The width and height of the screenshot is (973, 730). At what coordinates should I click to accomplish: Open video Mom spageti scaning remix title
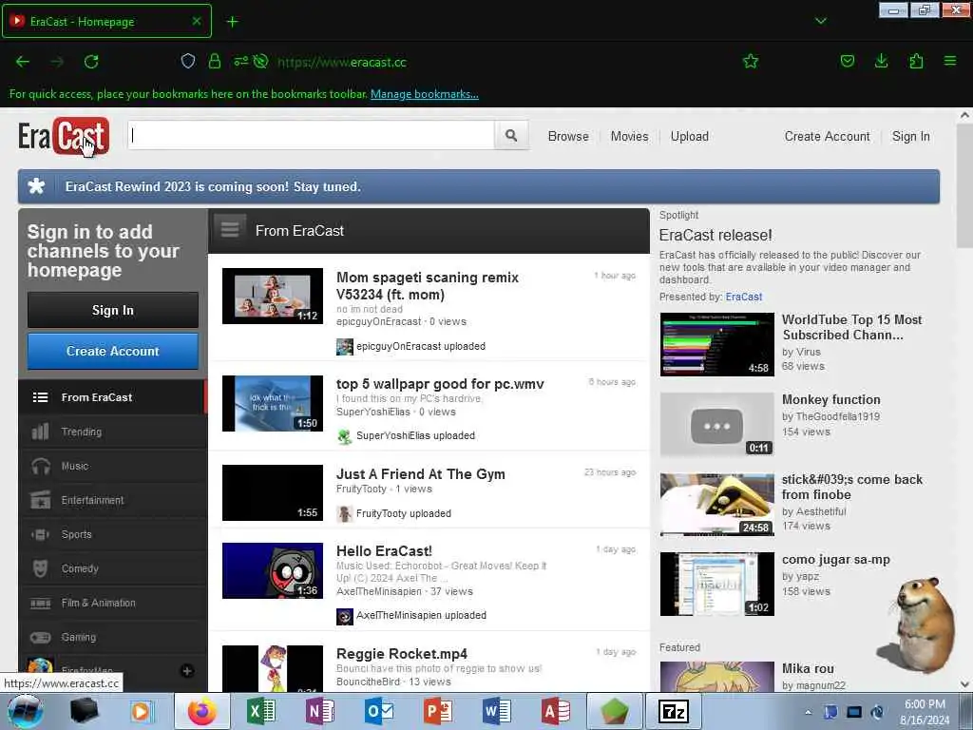428,285
